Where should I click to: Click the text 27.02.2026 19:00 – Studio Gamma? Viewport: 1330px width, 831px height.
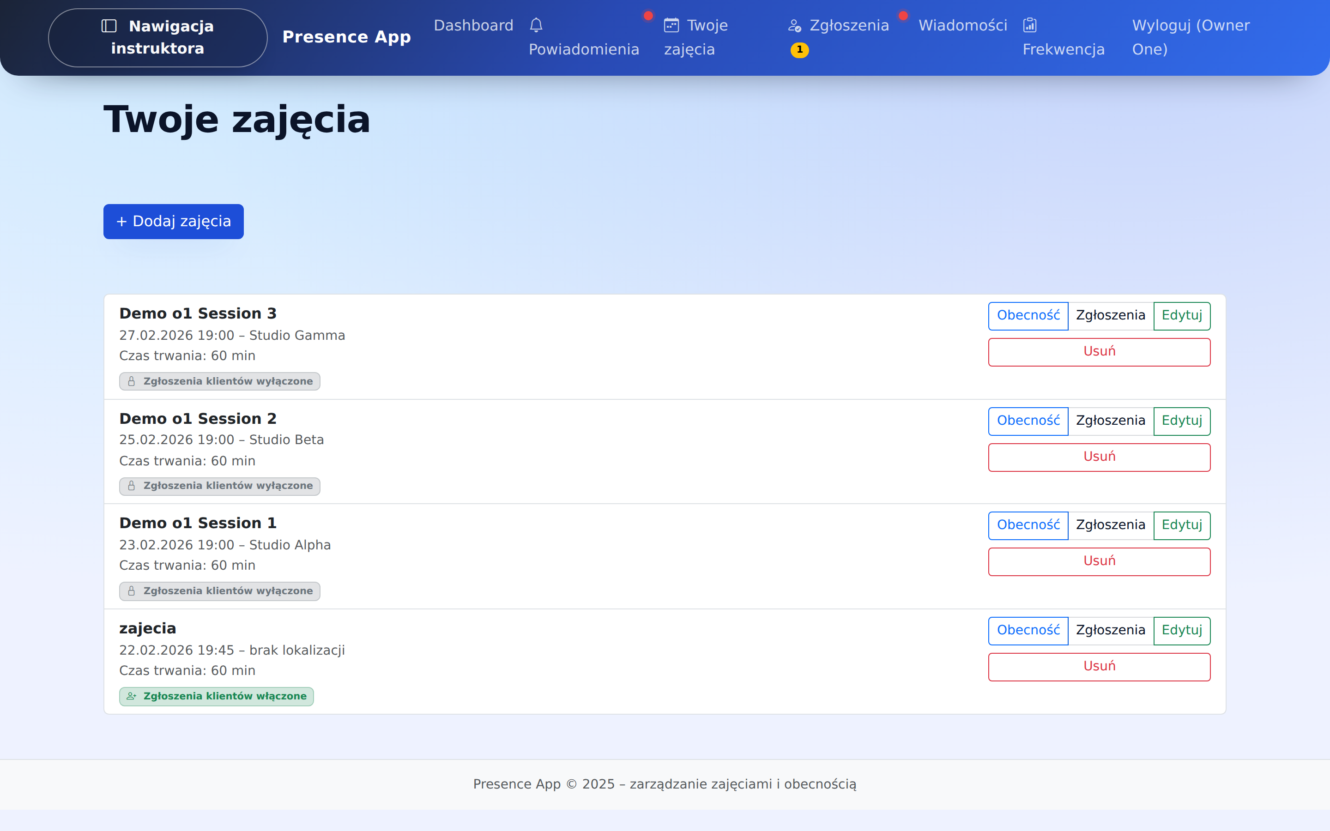(x=232, y=336)
